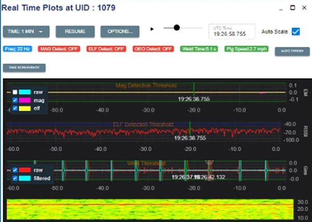
Task: Open the OPTIONS... menu
Action: coord(120,32)
